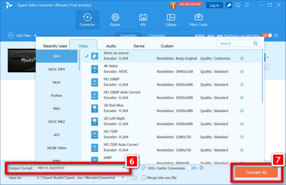The image size is (286, 185).
Task: Open settings gear for 3D Red-Blue
Action: 242,111
